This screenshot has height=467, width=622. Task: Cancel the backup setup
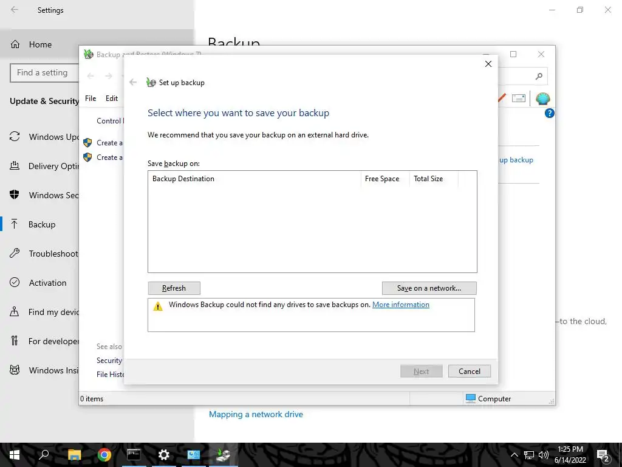(470, 372)
